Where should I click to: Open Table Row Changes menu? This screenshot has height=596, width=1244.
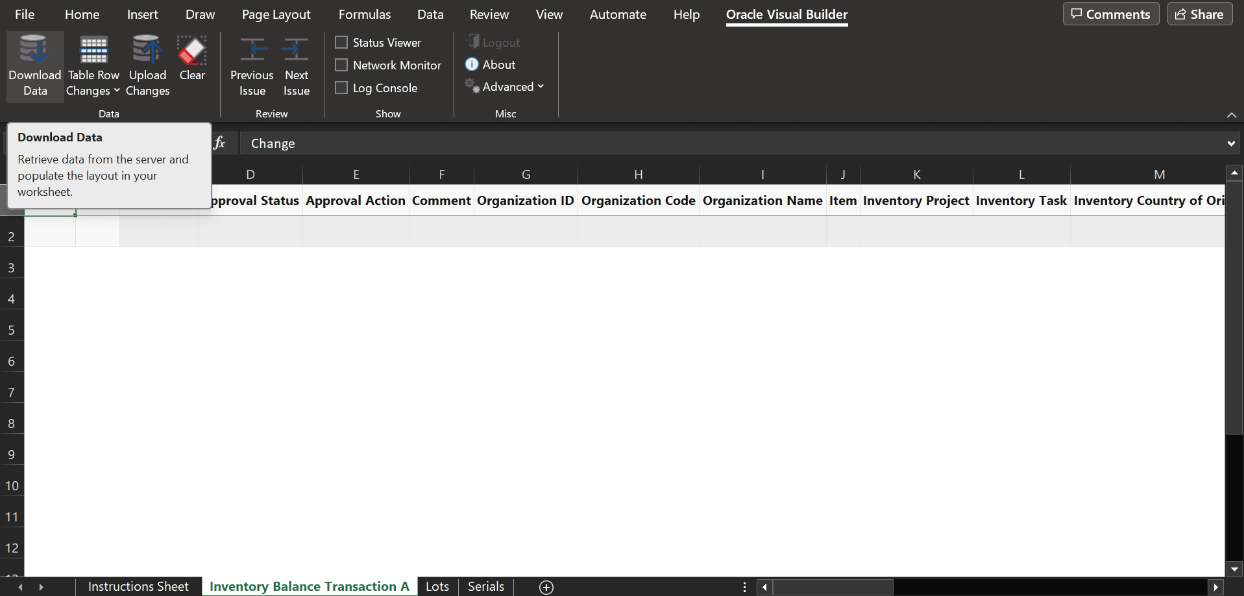(x=93, y=66)
